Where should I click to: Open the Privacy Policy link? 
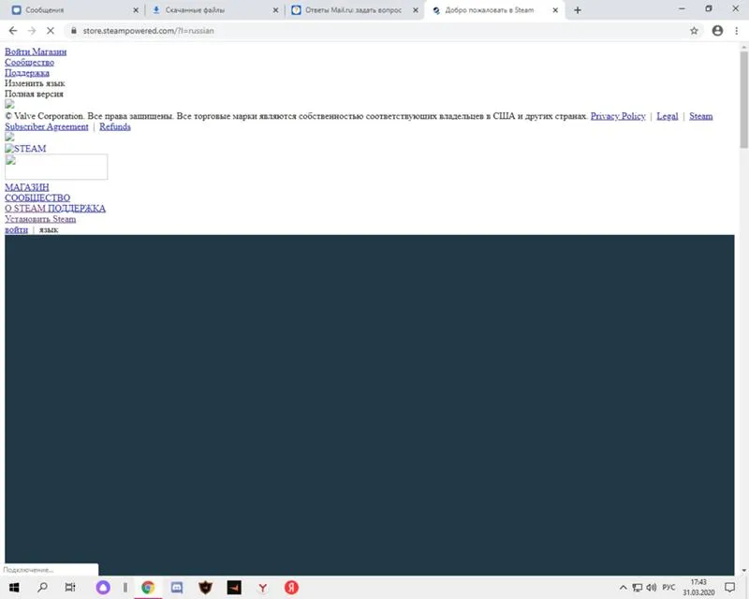tap(618, 116)
